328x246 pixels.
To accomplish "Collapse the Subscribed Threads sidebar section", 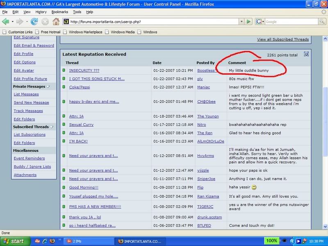I will 52,127.
